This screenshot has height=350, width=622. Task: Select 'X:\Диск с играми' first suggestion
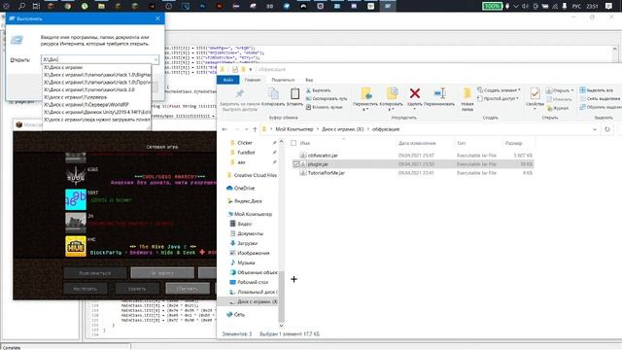(96, 67)
